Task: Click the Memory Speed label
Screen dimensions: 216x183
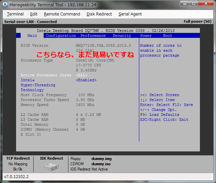Action: tap(34, 105)
